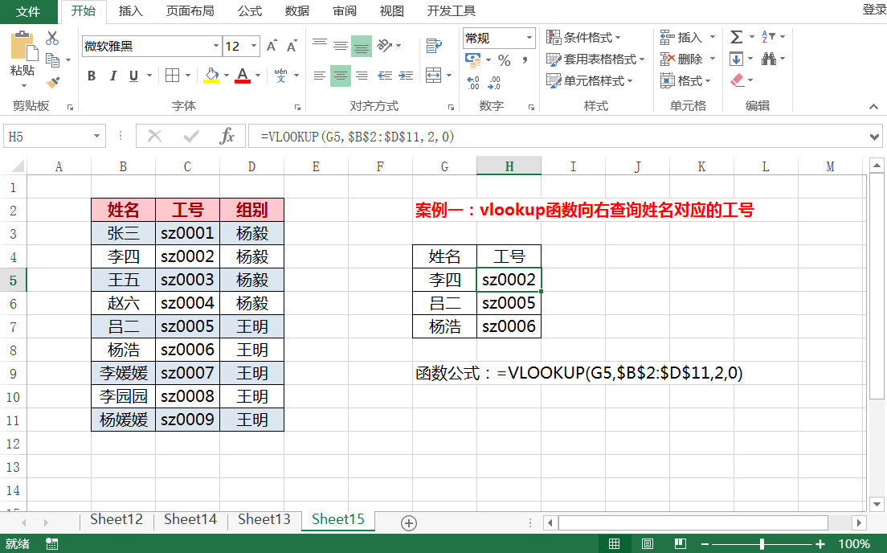Open the font size dropdown 12
The width and height of the screenshot is (887, 553).
pyautogui.click(x=254, y=46)
